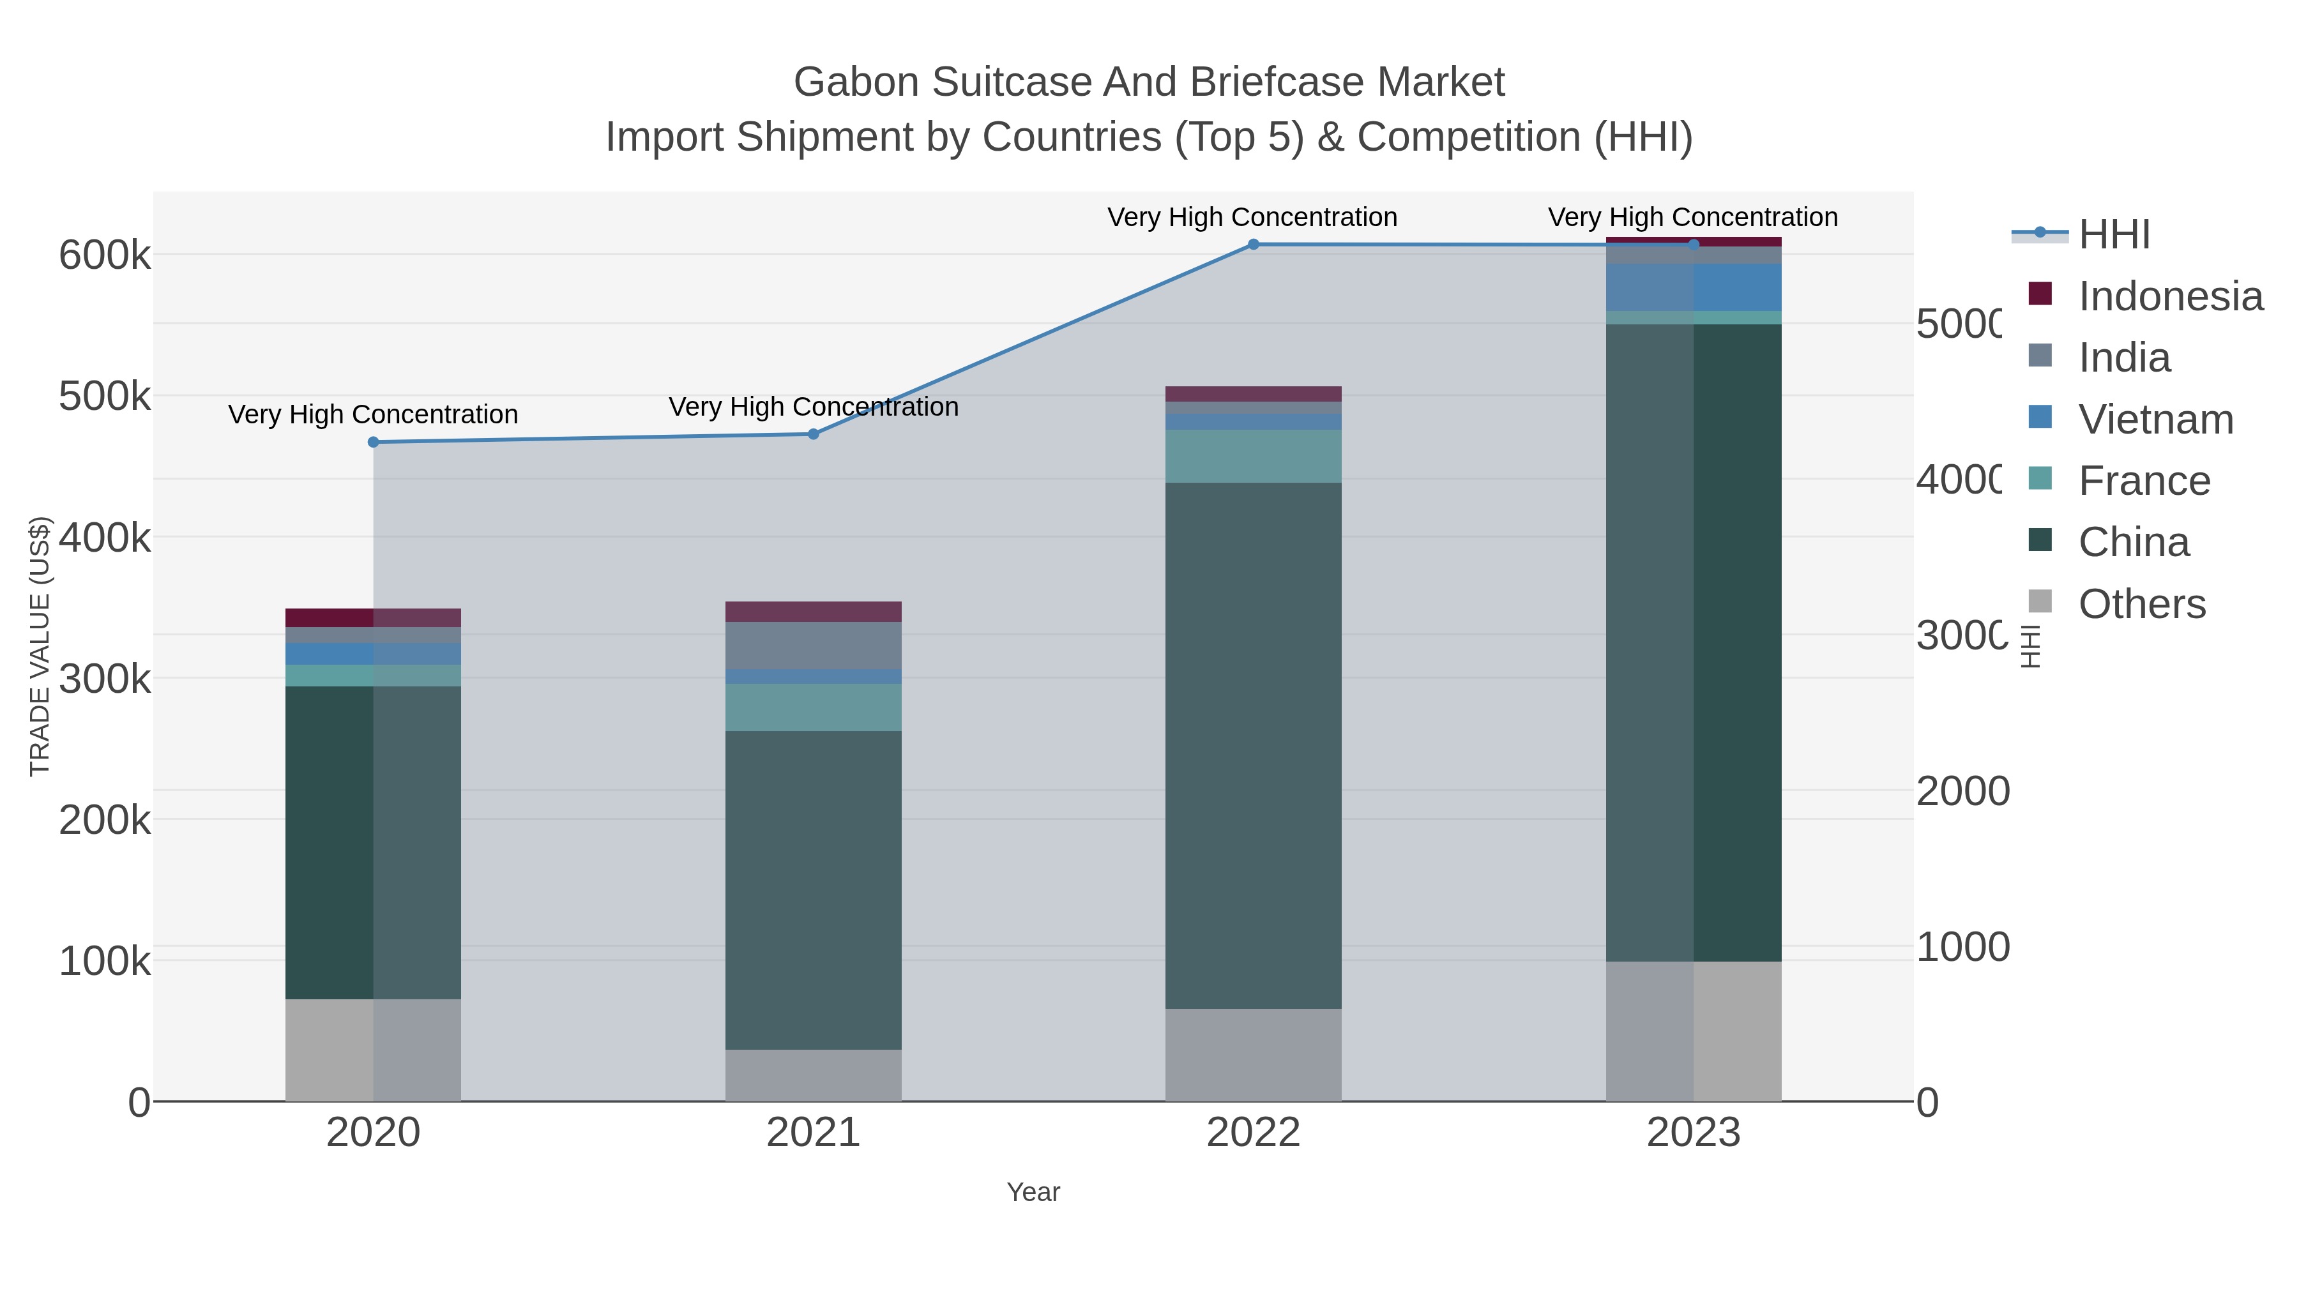Click the 2020 x-axis label
Screen dimensions: 2299x1293
click(373, 1132)
